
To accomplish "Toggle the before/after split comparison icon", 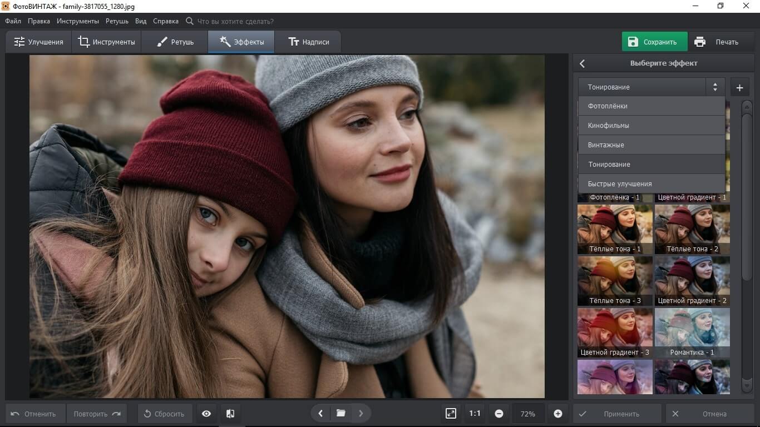I will point(230,414).
